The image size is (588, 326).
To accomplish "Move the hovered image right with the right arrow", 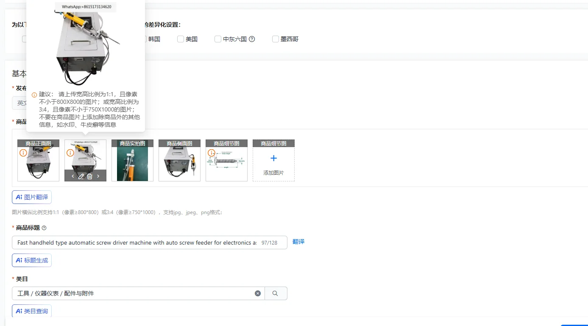I will point(98,176).
